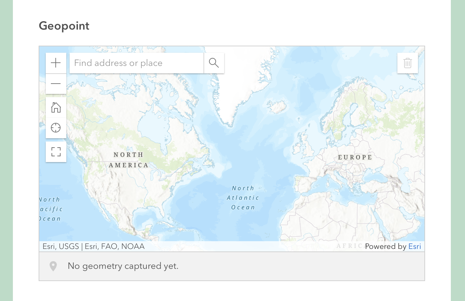Click the Geopoint heading above the map

(x=64, y=26)
